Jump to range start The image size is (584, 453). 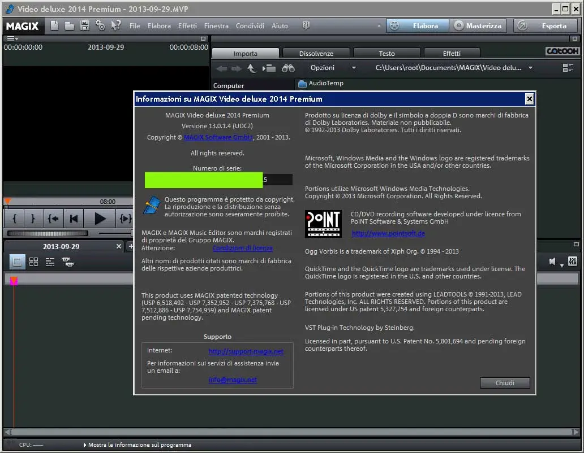53,219
